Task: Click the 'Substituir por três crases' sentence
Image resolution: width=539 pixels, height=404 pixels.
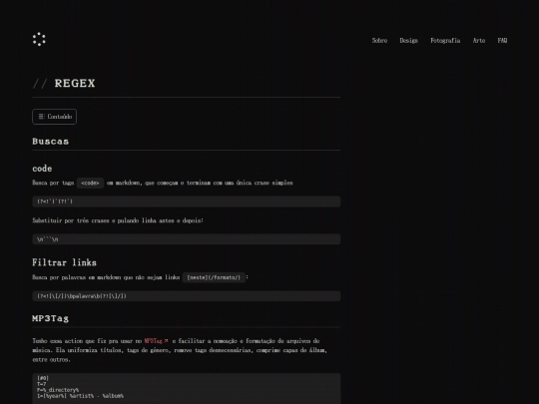Action: [118, 220]
